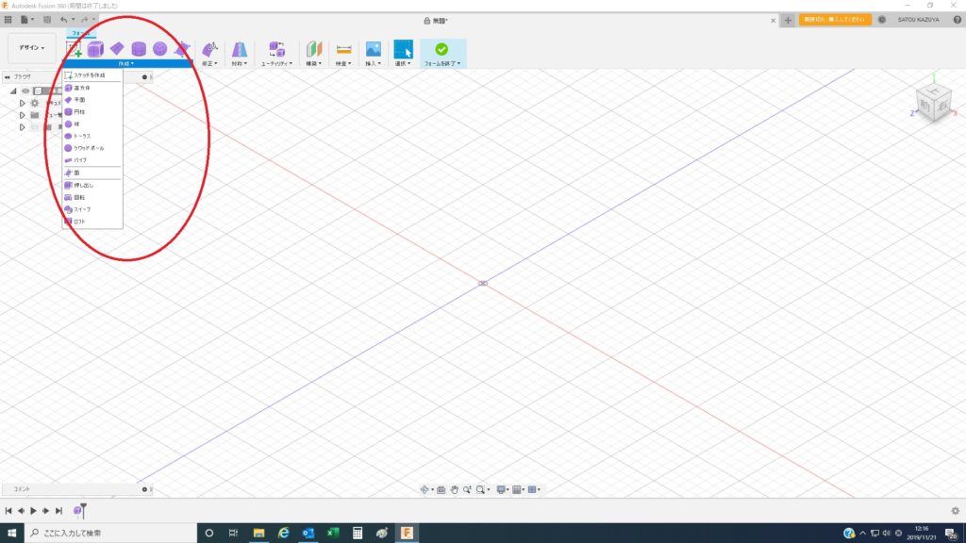Click the Look At camera icon

pos(441,489)
